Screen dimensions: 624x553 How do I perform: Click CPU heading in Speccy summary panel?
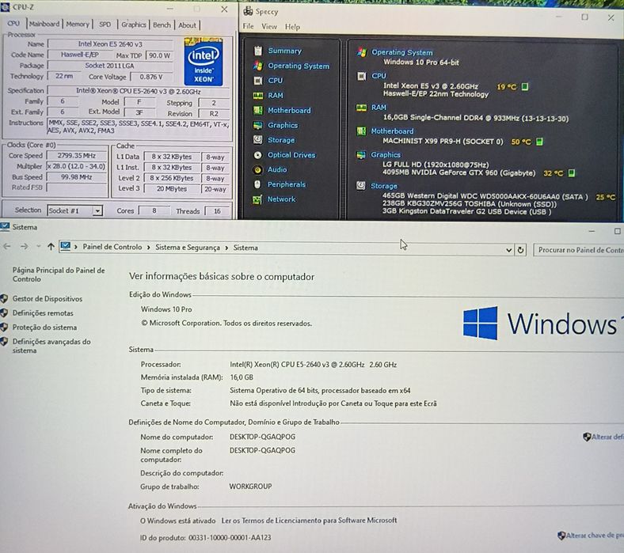[379, 75]
